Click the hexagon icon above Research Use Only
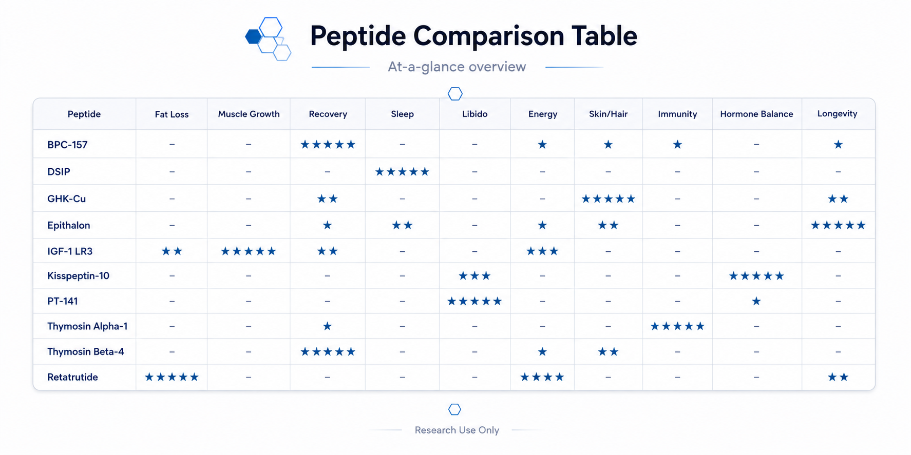This screenshot has height=455, width=911. 454,409
